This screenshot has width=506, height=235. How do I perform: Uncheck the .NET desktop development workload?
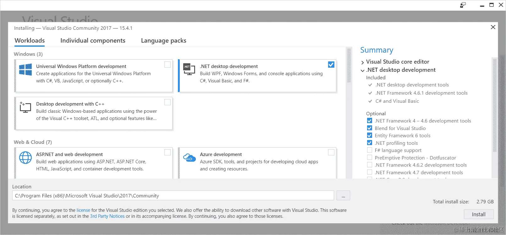(x=331, y=65)
